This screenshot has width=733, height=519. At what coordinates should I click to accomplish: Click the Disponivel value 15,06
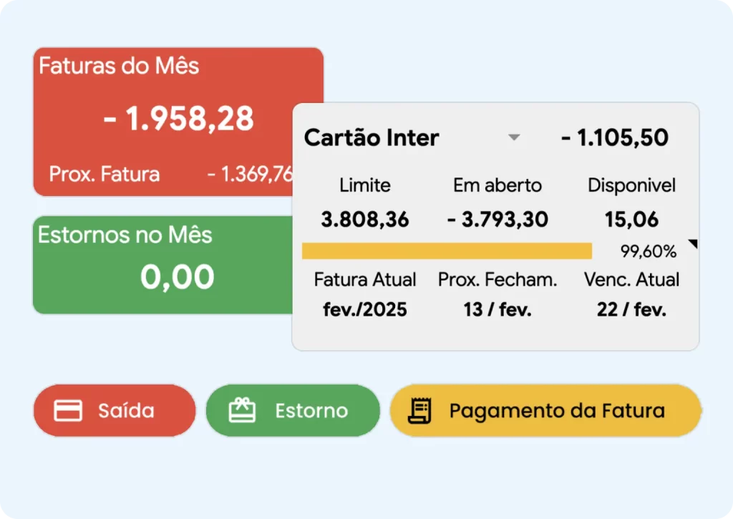(631, 219)
